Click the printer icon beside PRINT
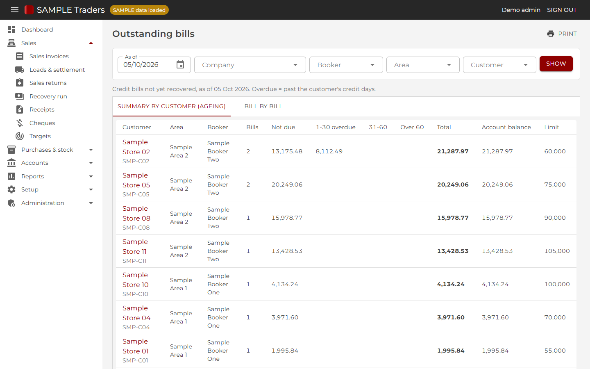 point(551,34)
